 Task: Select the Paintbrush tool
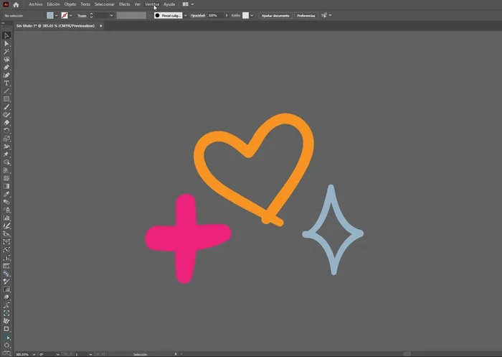coord(6,107)
